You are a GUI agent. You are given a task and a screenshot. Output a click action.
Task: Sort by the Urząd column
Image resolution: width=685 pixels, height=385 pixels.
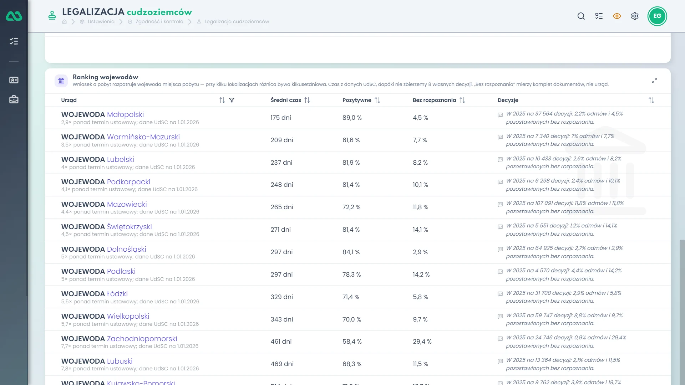[222, 100]
